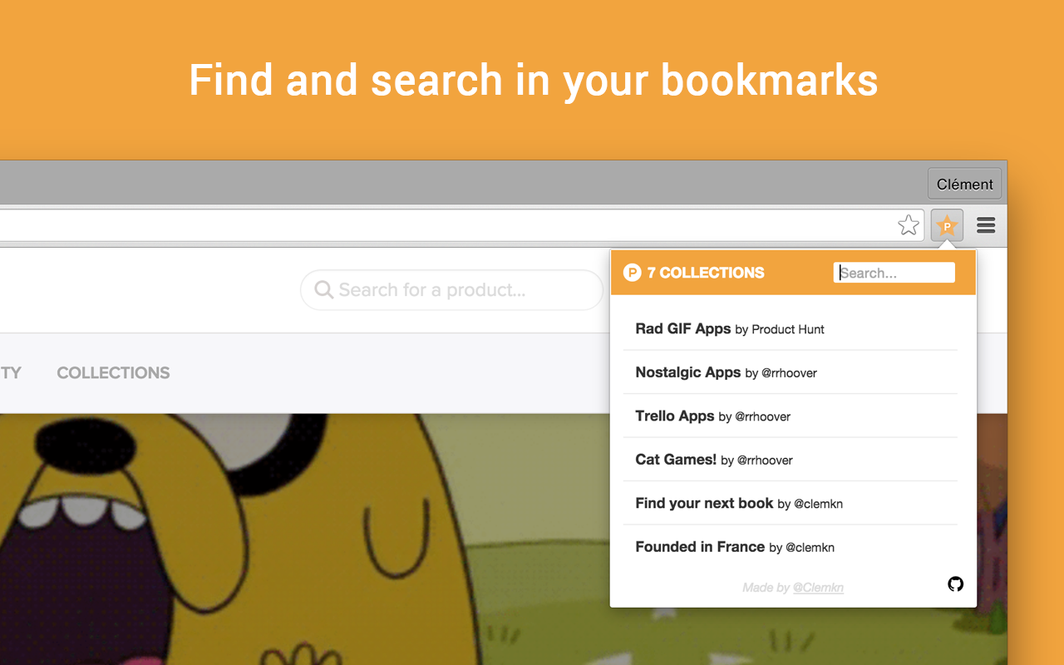Screen dimensions: 1064x665
Task: Select the 'Rad GIF Apps' collection
Action: [x=682, y=328]
